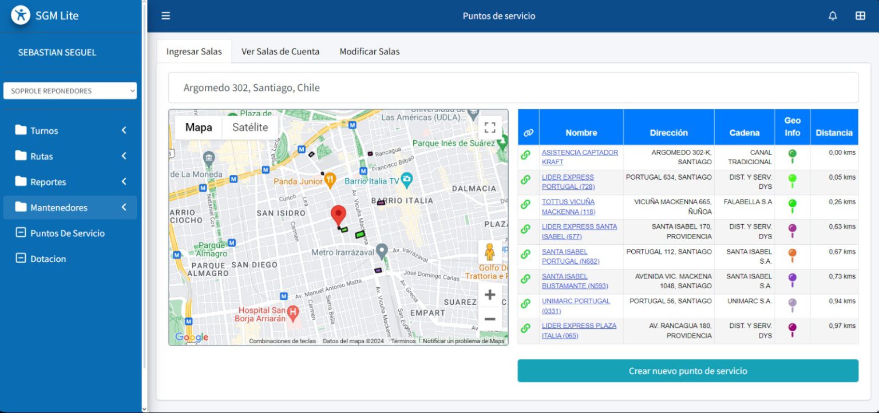Click the SGM Lite logo icon
Screen dimensions: 879x413
tap(21, 15)
